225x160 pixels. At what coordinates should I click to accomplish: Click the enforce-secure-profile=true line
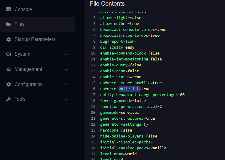click(131, 83)
